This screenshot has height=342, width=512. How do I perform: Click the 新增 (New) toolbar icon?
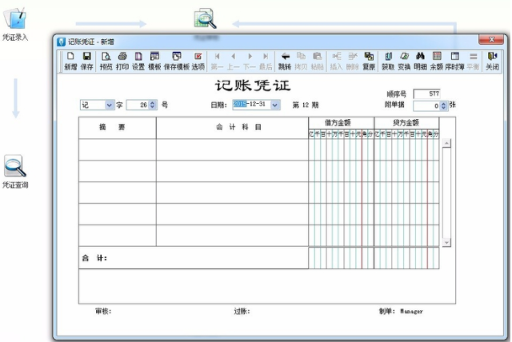(x=70, y=62)
